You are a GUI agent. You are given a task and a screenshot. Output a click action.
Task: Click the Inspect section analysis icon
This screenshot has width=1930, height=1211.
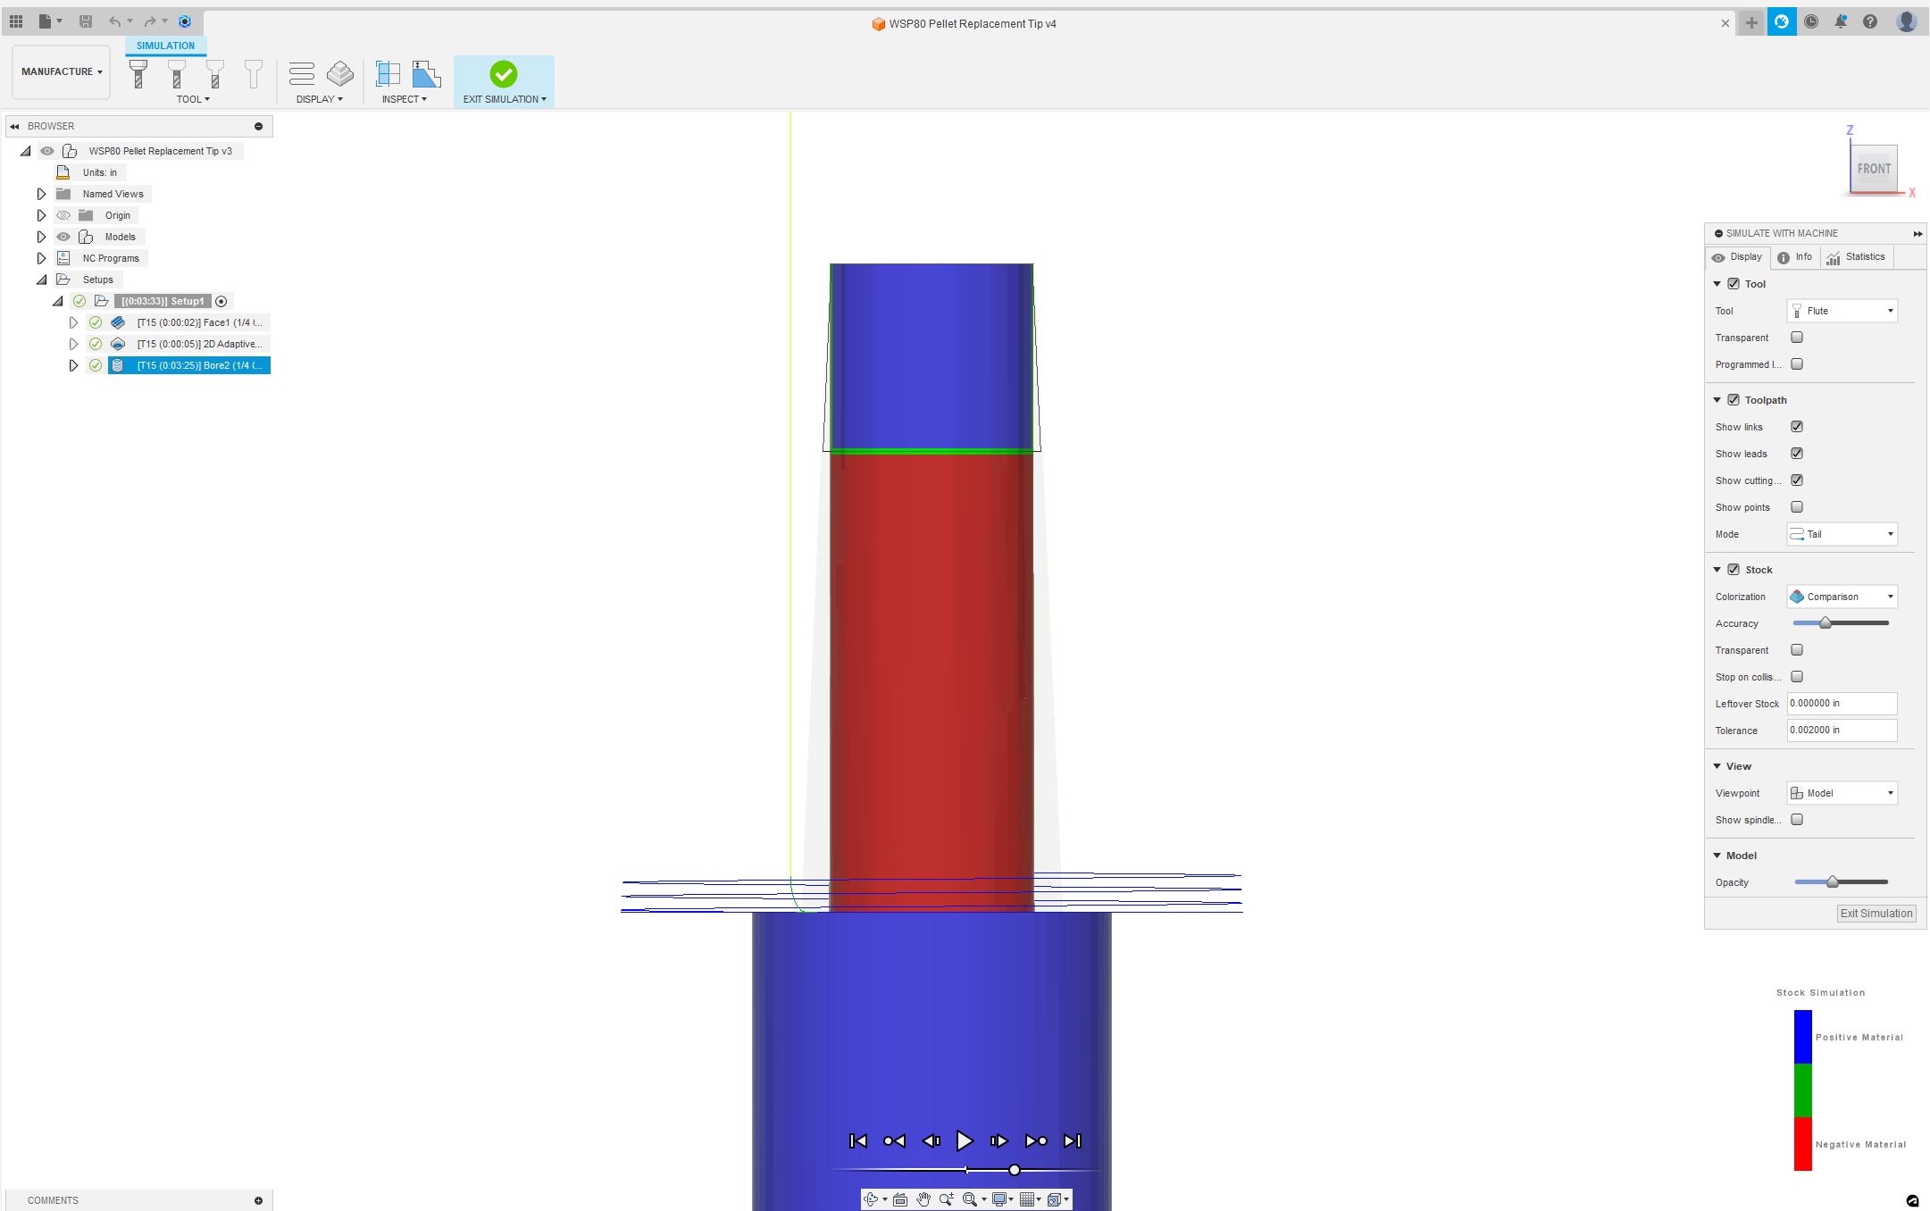pyautogui.click(x=426, y=73)
